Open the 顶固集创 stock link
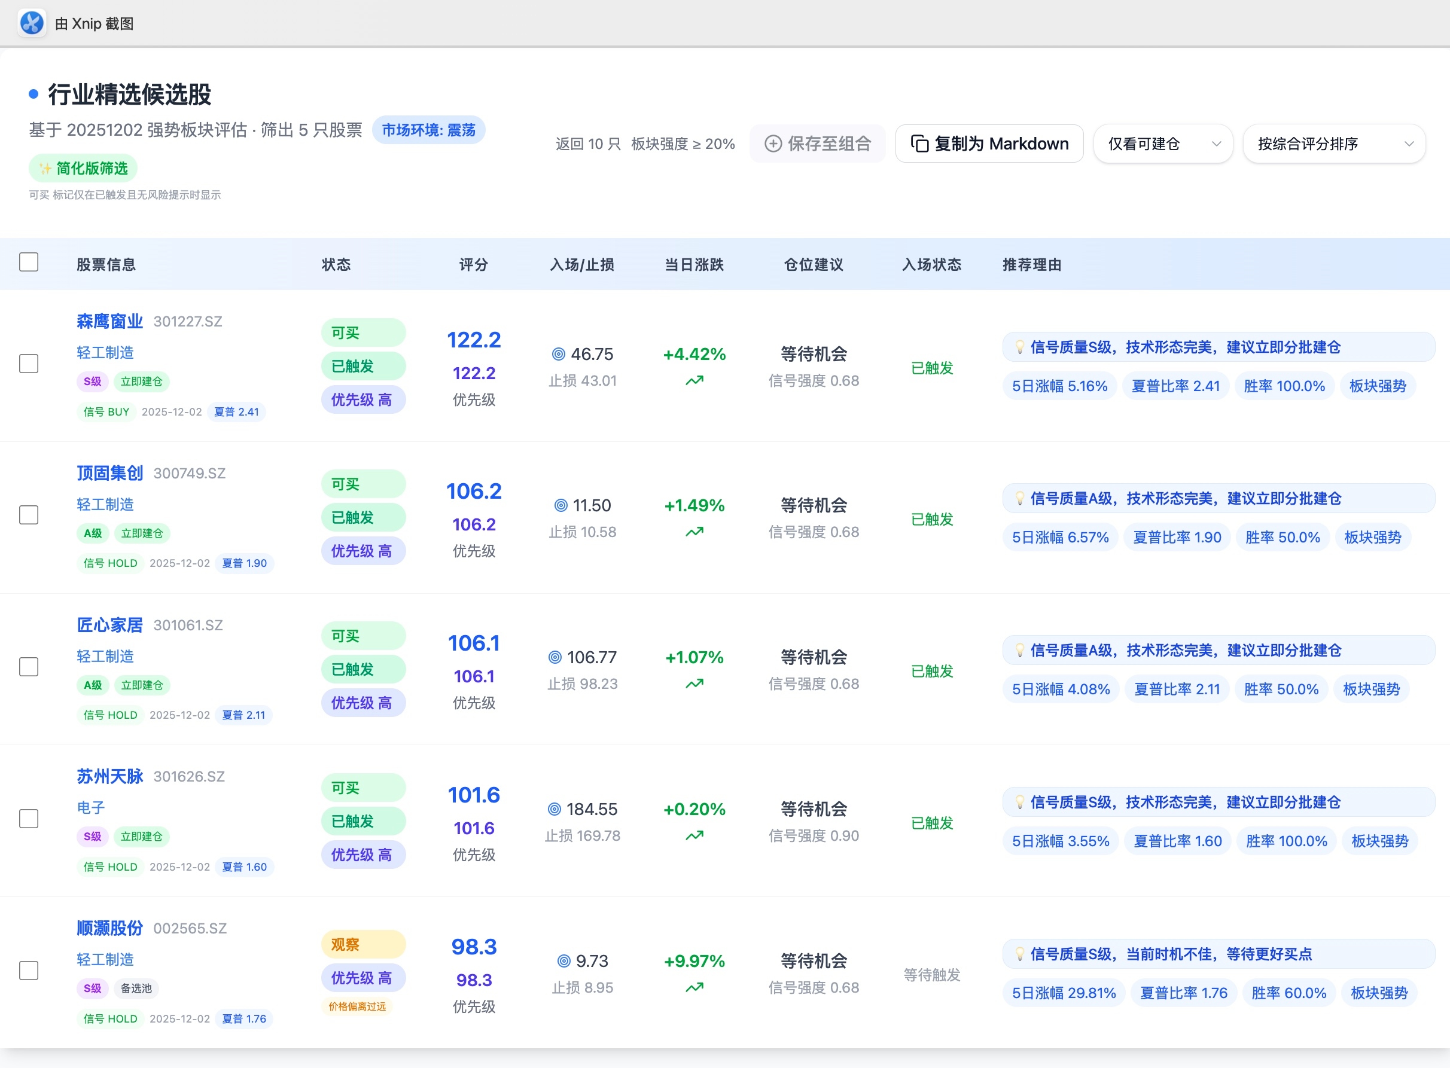 (110, 473)
